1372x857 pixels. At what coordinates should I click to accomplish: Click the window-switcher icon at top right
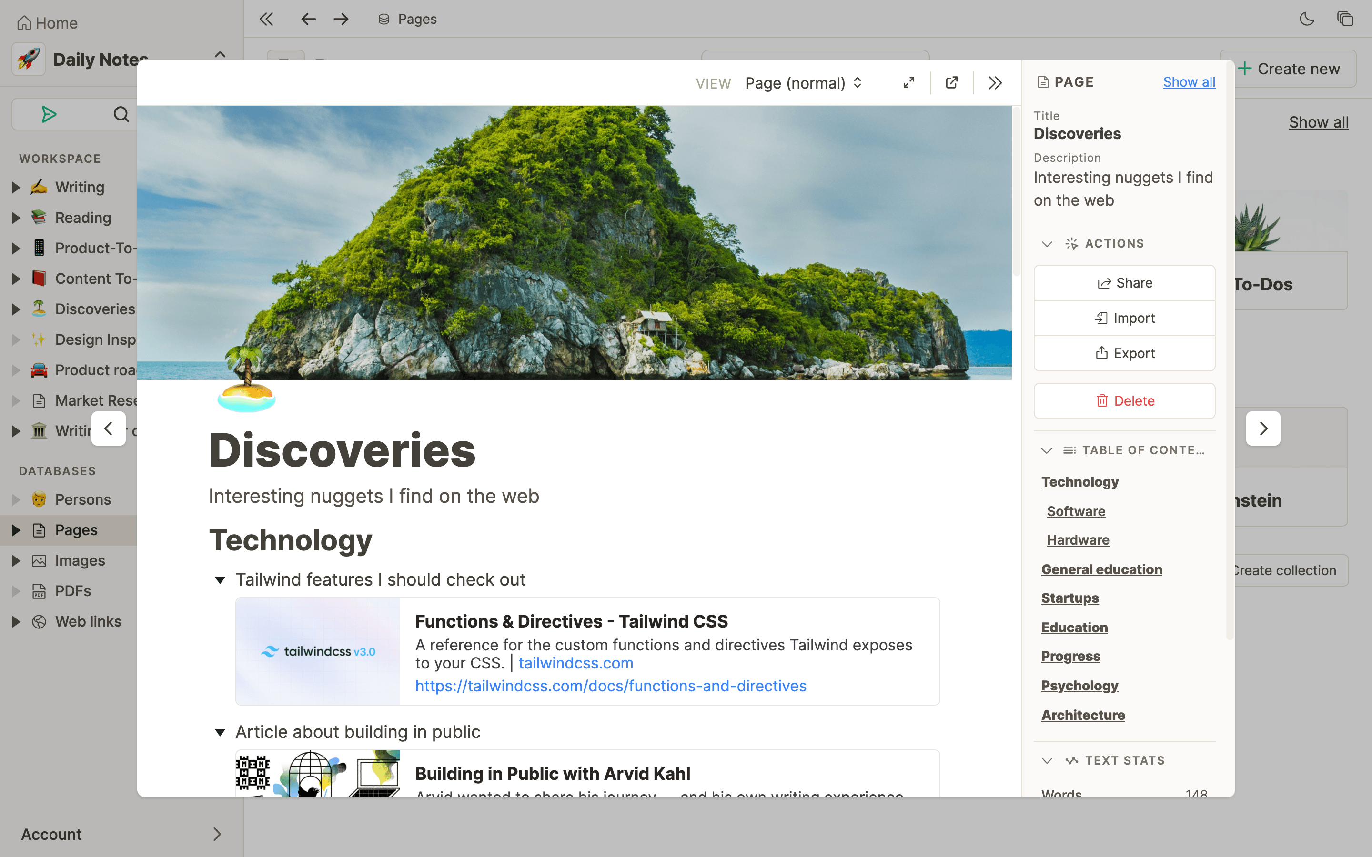click(1346, 19)
